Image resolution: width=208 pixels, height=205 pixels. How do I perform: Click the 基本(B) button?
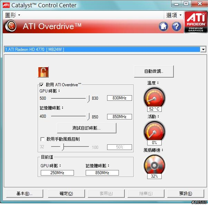click(25, 194)
